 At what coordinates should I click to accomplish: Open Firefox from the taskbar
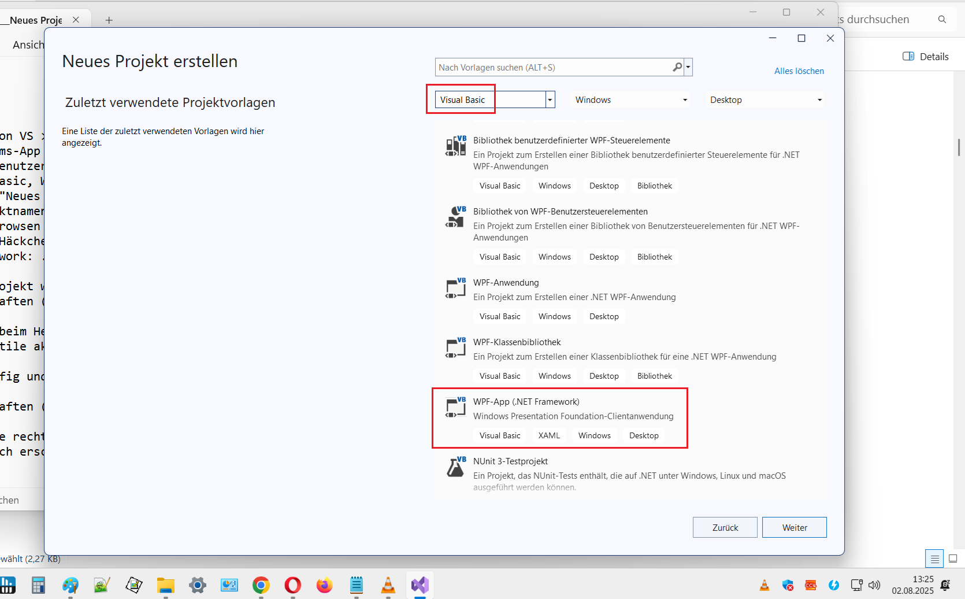pos(325,585)
